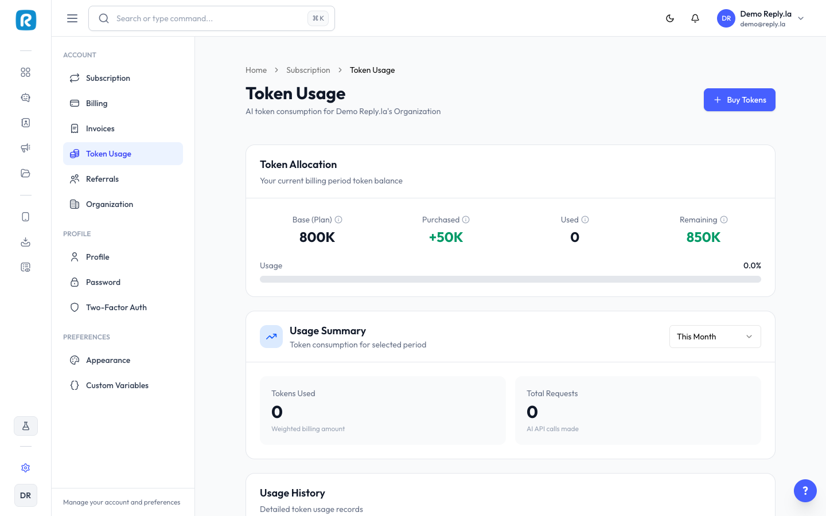Click the magnifier search icon
The height and width of the screenshot is (516, 826).
point(104,18)
